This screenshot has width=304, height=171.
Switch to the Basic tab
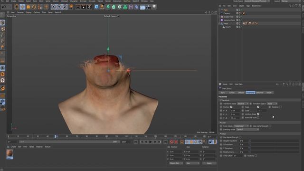223,93
